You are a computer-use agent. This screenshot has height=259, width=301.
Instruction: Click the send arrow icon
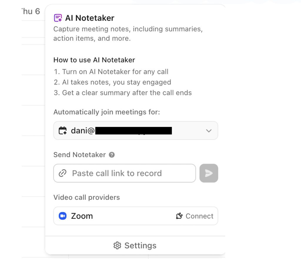point(209,173)
